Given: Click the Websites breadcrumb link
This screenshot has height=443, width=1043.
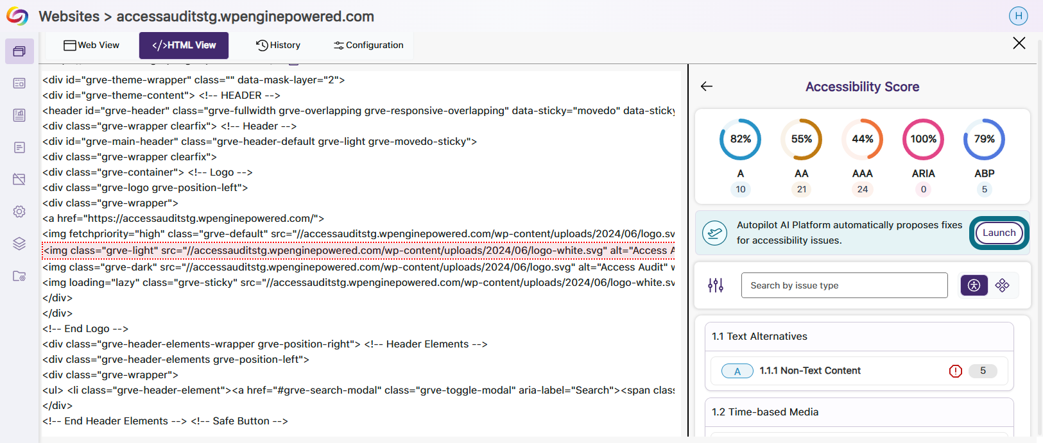Looking at the screenshot, I should tap(69, 16).
